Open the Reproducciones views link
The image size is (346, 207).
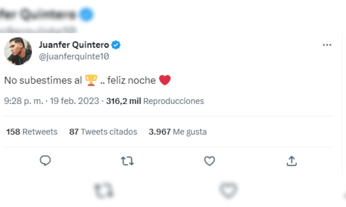coord(174,101)
